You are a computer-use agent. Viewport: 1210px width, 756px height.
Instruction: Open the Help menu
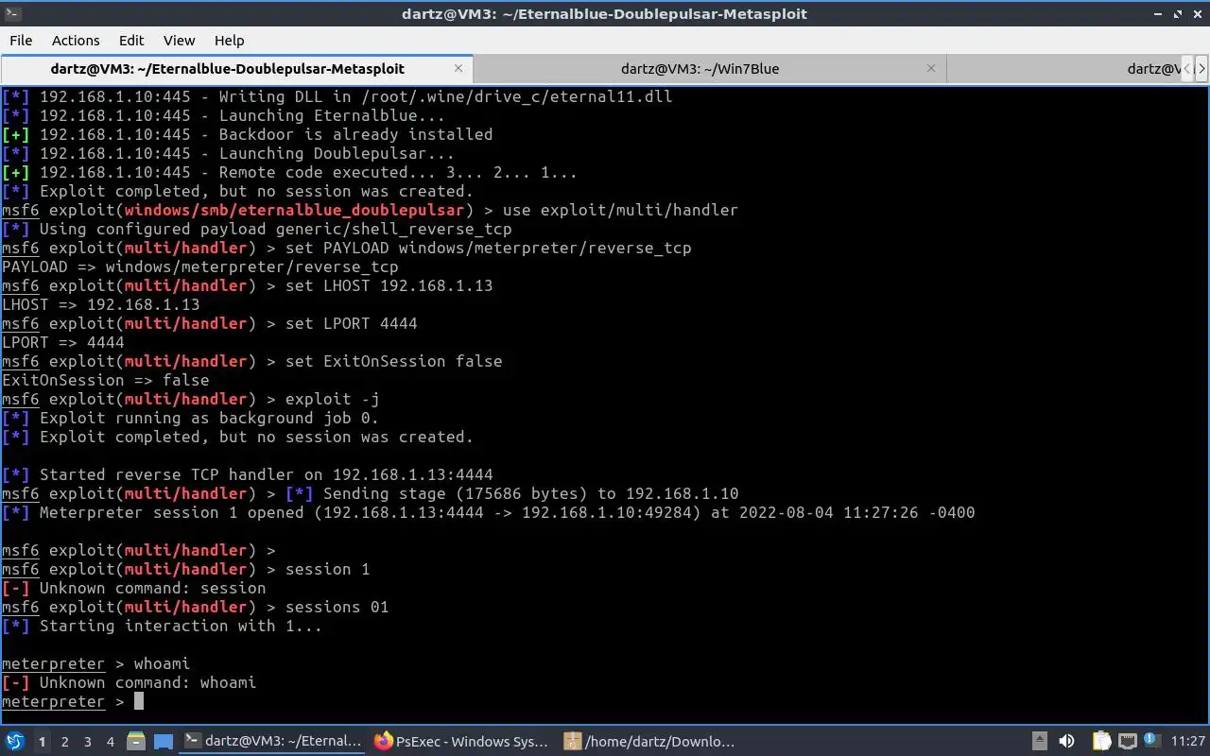click(229, 41)
